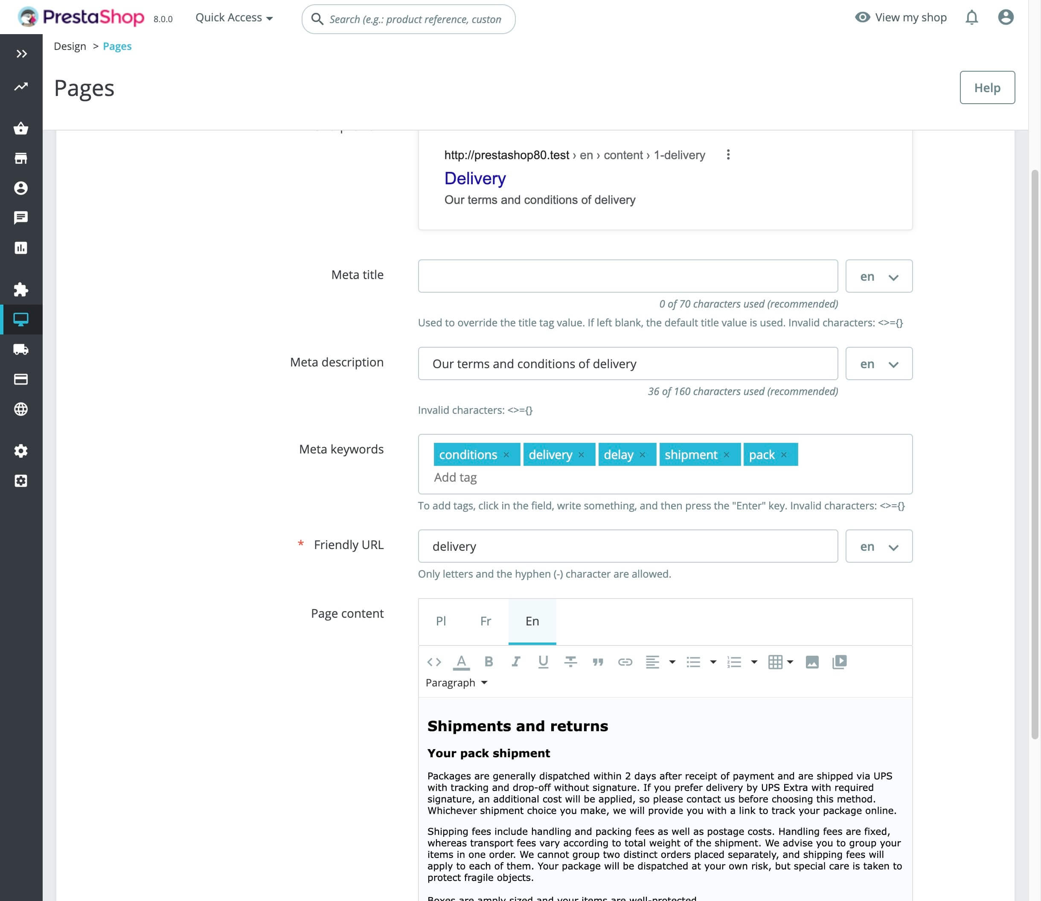Toggle bold formatting in the editor

pos(489,662)
